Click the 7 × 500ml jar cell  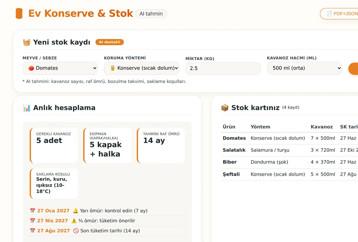323,138
